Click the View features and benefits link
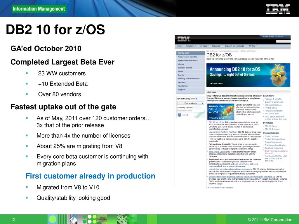Screen dimensions: 299x224 221,188
